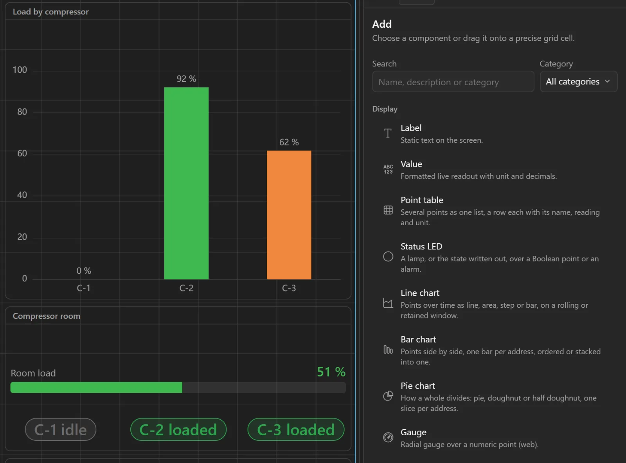Click the Bar chart icon
The height and width of the screenshot is (463, 626).
[388, 350]
